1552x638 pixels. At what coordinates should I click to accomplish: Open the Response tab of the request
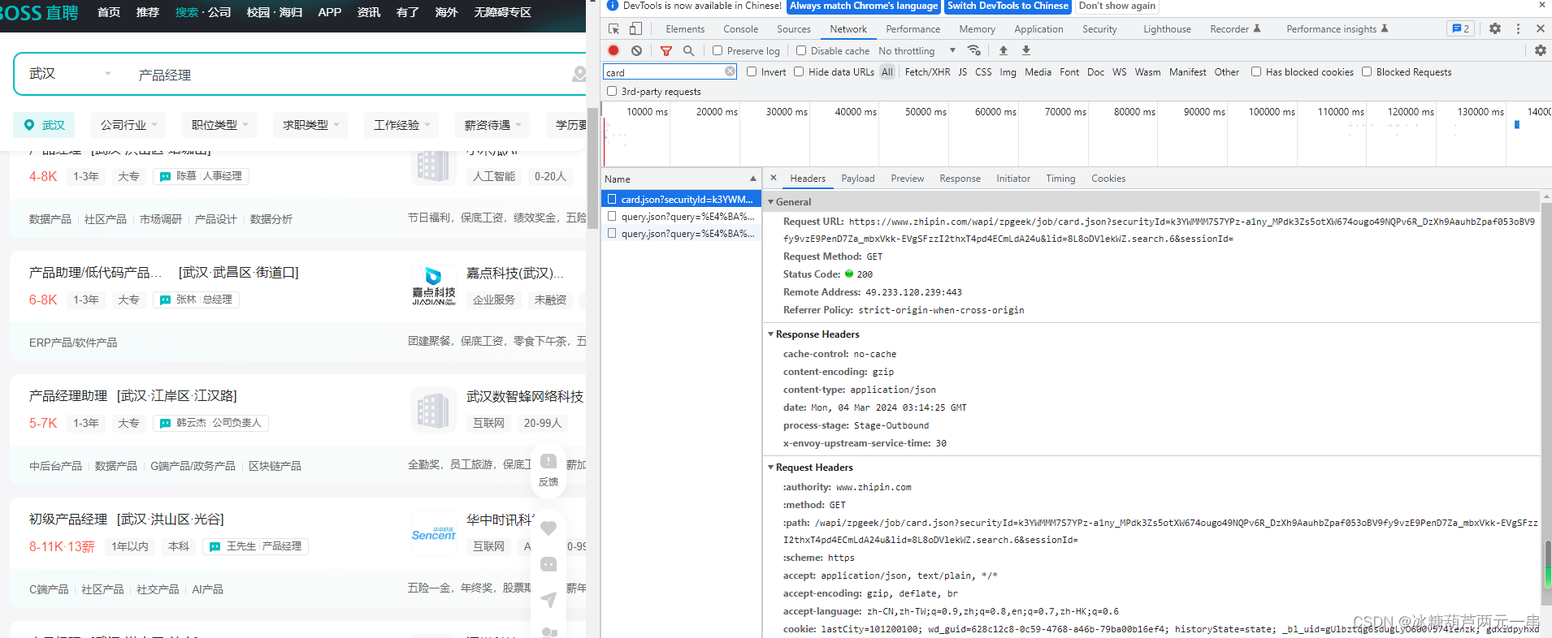[960, 178]
